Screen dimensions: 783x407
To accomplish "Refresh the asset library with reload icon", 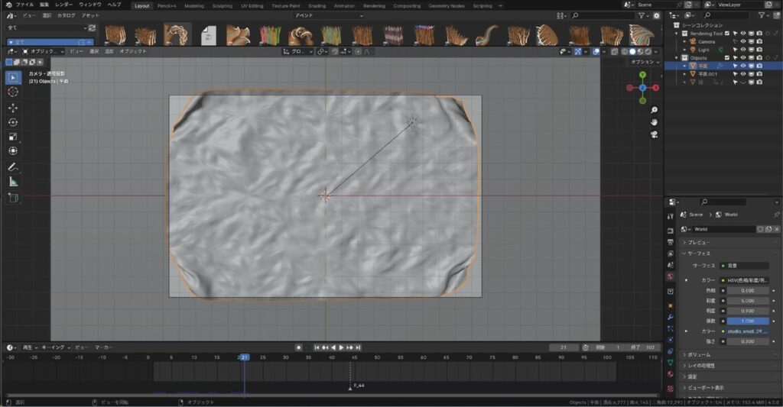I will point(92,28).
